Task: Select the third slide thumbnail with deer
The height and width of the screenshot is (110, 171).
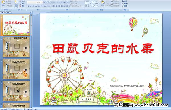Action: tap(16, 69)
